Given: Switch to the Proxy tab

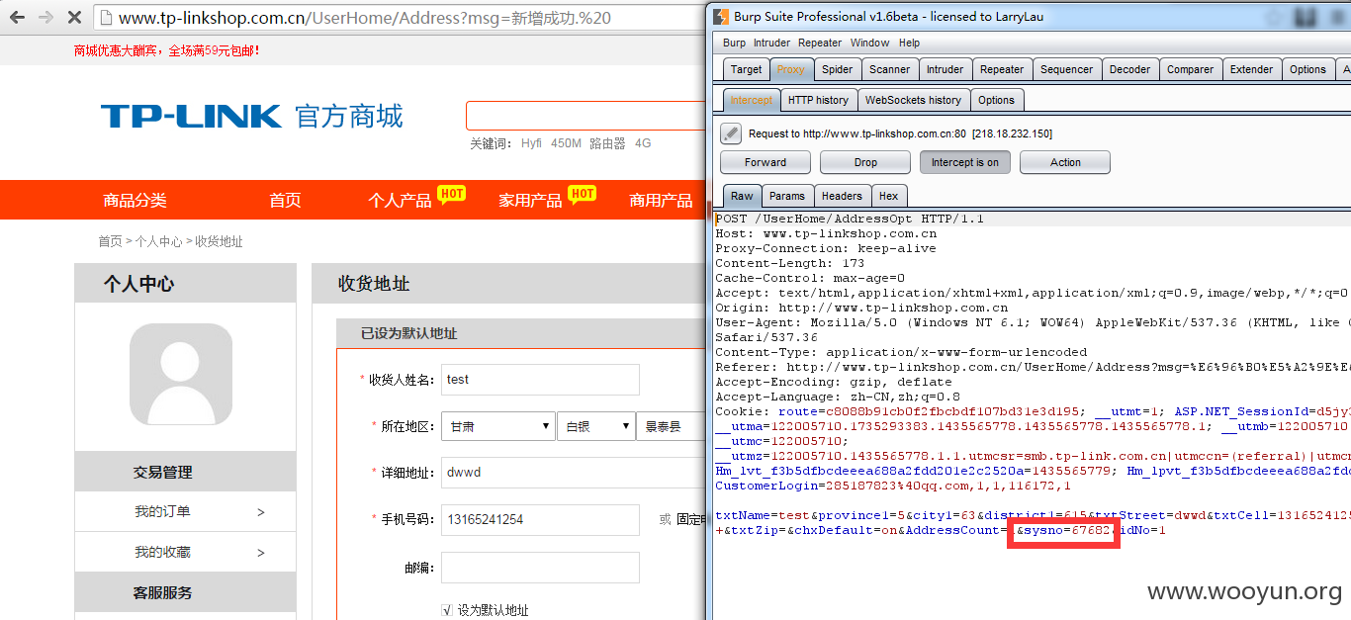Looking at the screenshot, I should coord(791,69).
